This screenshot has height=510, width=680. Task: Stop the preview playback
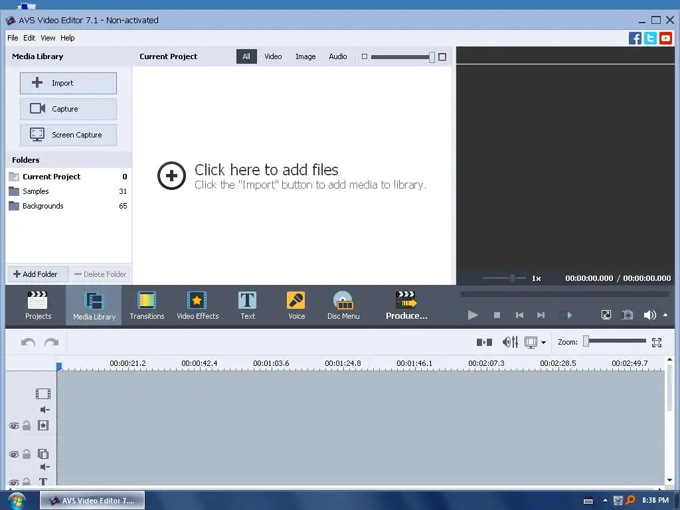coord(497,315)
